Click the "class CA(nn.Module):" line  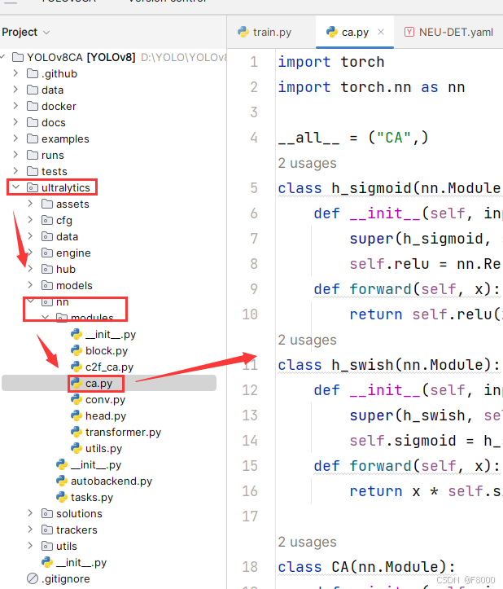pyautogui.click(x=366, y=567)
